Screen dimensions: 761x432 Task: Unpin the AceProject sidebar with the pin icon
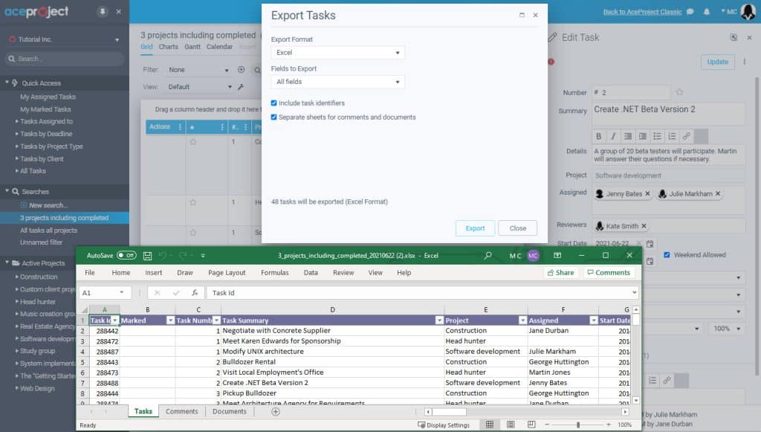click(103, 11)
